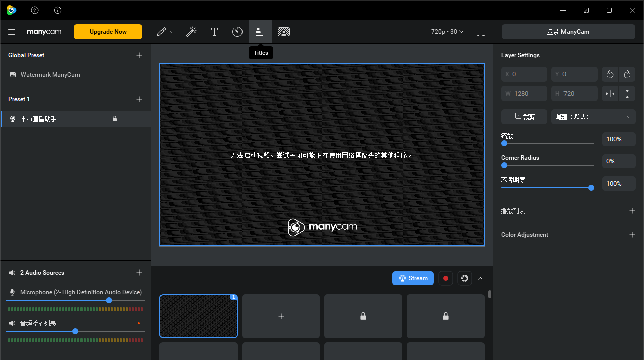Image resolution: width=644 pixels, height=360 pixels.
Task: Click the X position input field
Action: [524, 74]
